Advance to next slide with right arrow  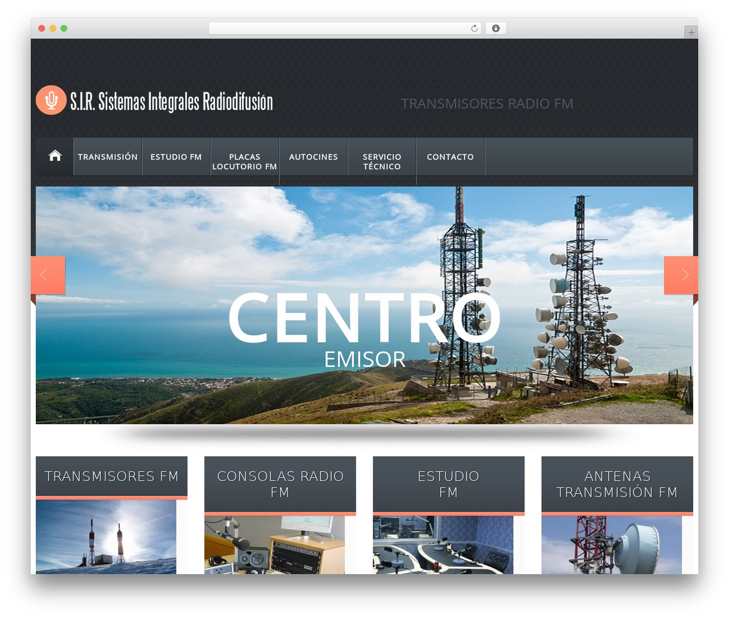pyautogui.click(x=681, y=275)
